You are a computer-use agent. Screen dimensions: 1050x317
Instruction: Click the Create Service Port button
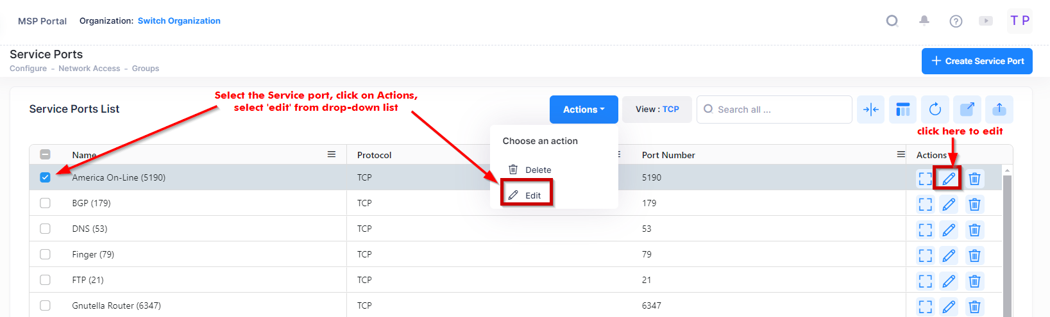(976, 61)
